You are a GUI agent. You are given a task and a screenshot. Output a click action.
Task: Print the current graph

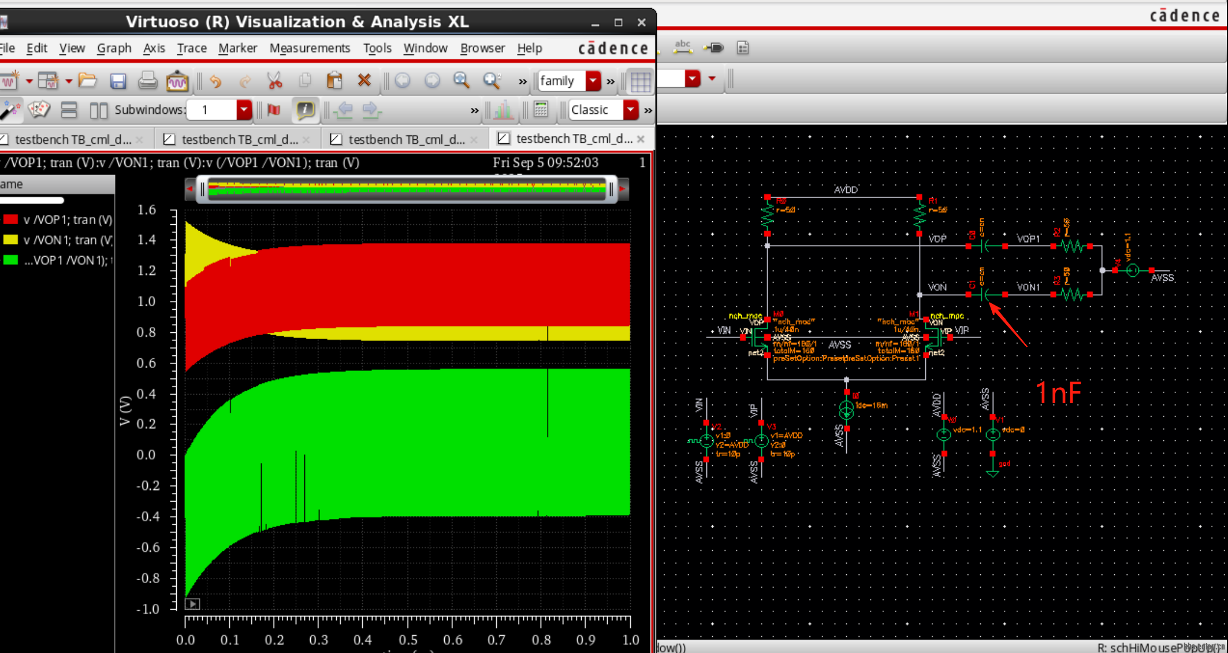click(147, 81)
